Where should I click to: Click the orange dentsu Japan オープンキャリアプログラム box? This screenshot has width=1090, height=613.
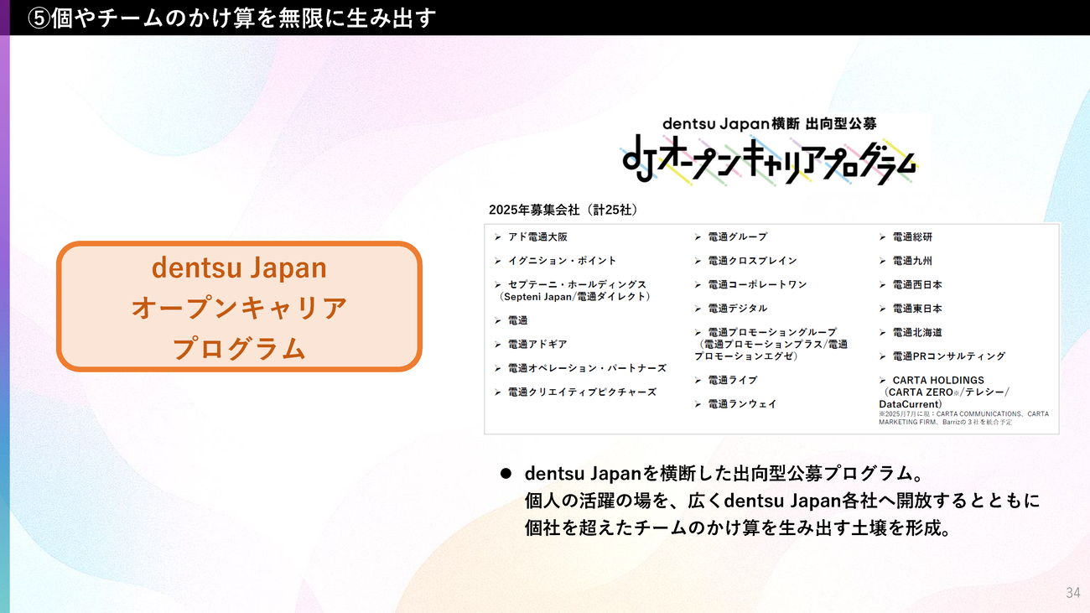[239, 306]
